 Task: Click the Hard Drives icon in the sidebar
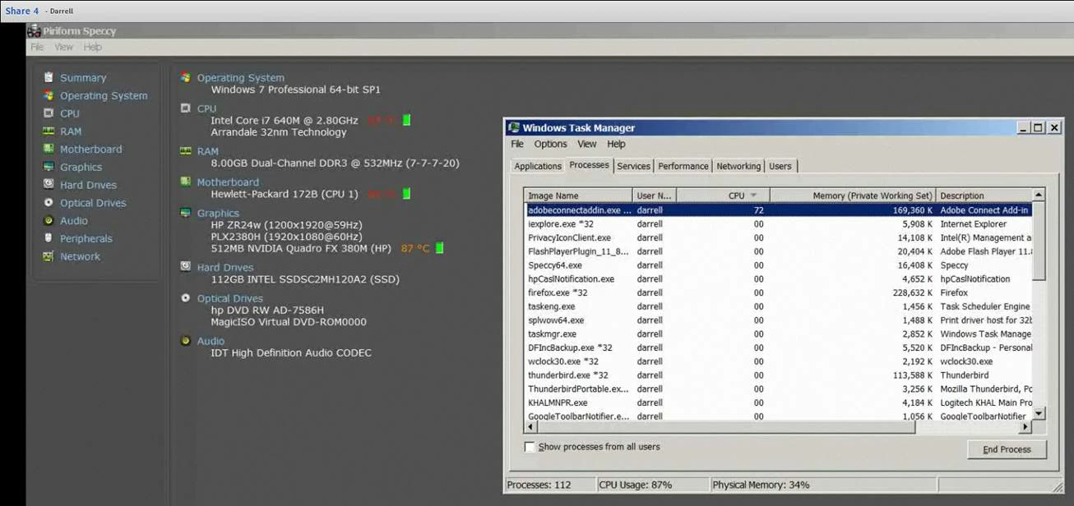(49, 185)
